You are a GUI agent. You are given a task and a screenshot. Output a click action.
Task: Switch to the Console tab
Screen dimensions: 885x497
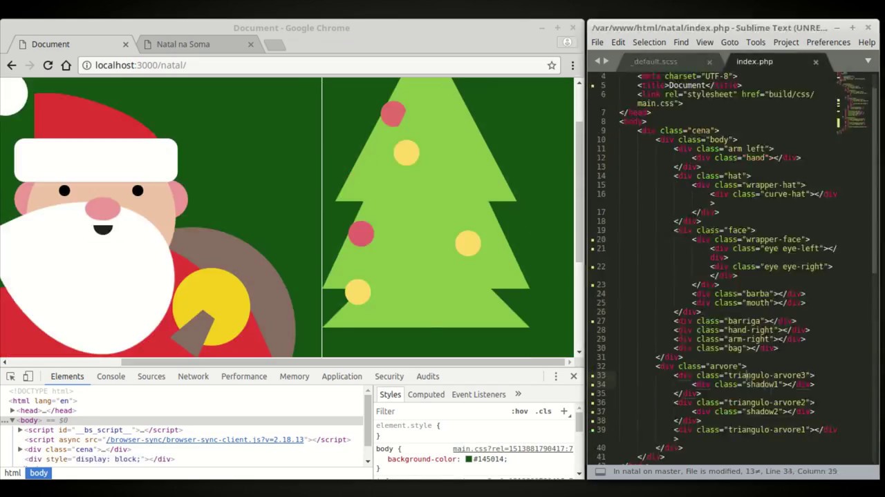[111, 376]
